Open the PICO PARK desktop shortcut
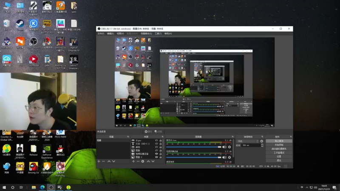 (x=60, y=134)
